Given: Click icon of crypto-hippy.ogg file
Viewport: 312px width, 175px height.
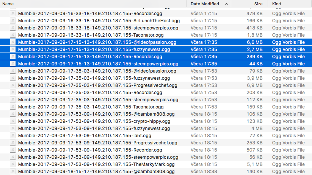Looking at the screenshot, I should pyautogui.click(x=13, y=121).
